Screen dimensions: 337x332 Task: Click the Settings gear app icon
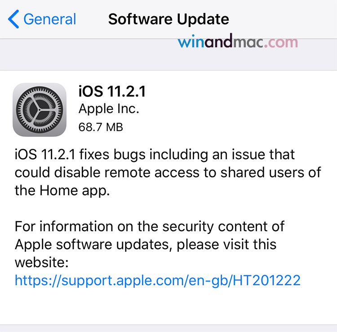click(40, 109)
